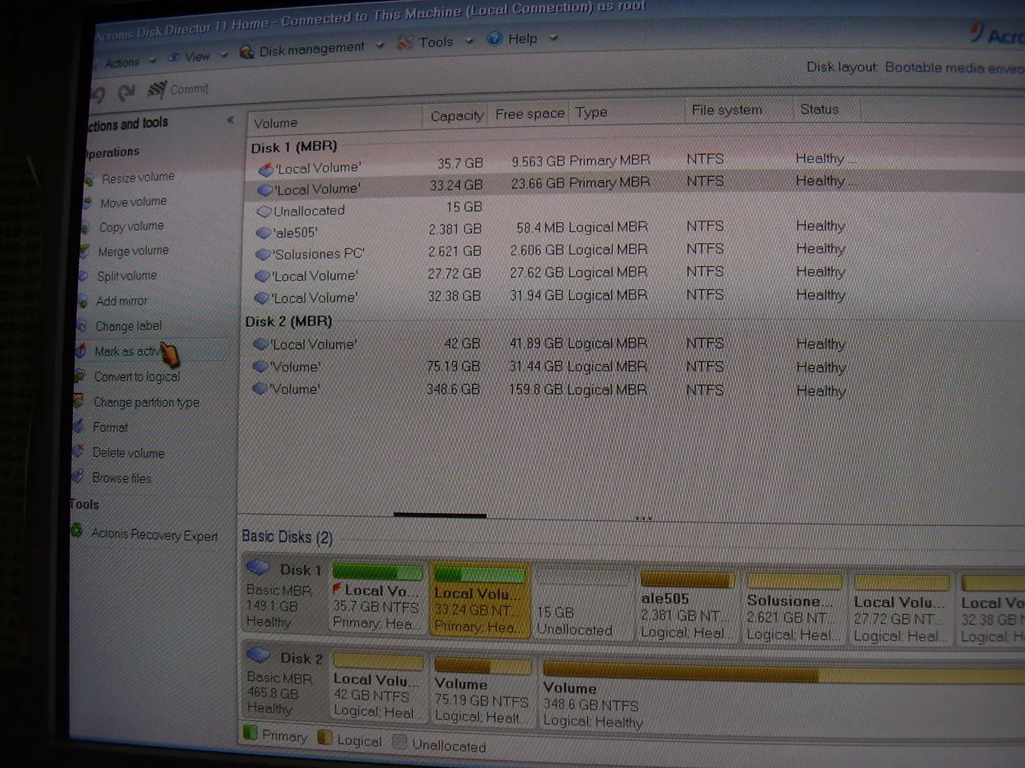The width and height of the screenshot is (1025, 768).
Task: Choose the Split volume operation
Action: 126,276
